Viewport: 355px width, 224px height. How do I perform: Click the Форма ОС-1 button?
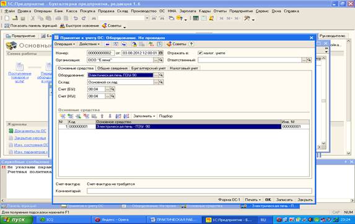(229, 200)
